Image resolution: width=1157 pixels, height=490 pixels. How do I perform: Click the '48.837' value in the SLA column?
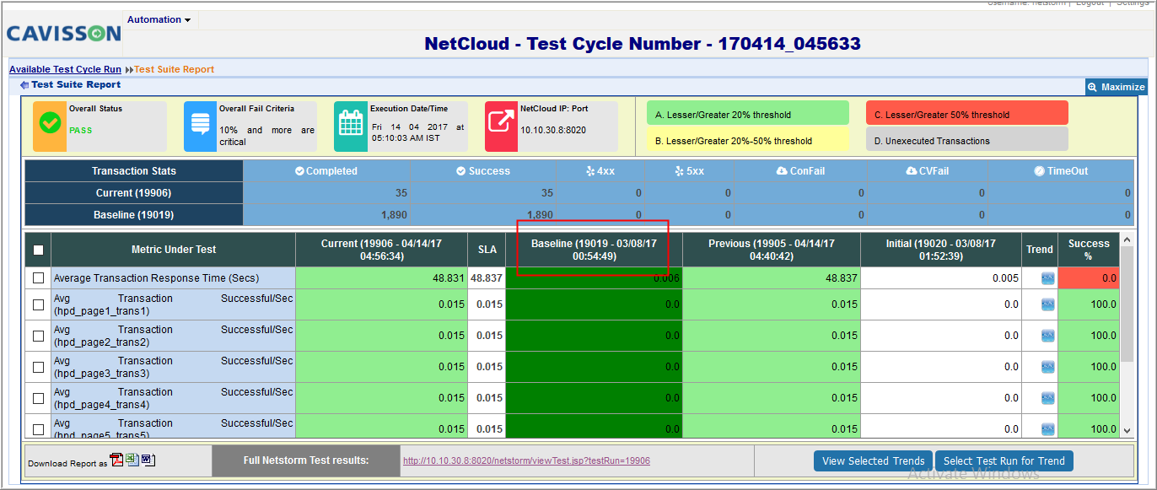point(487,278)
